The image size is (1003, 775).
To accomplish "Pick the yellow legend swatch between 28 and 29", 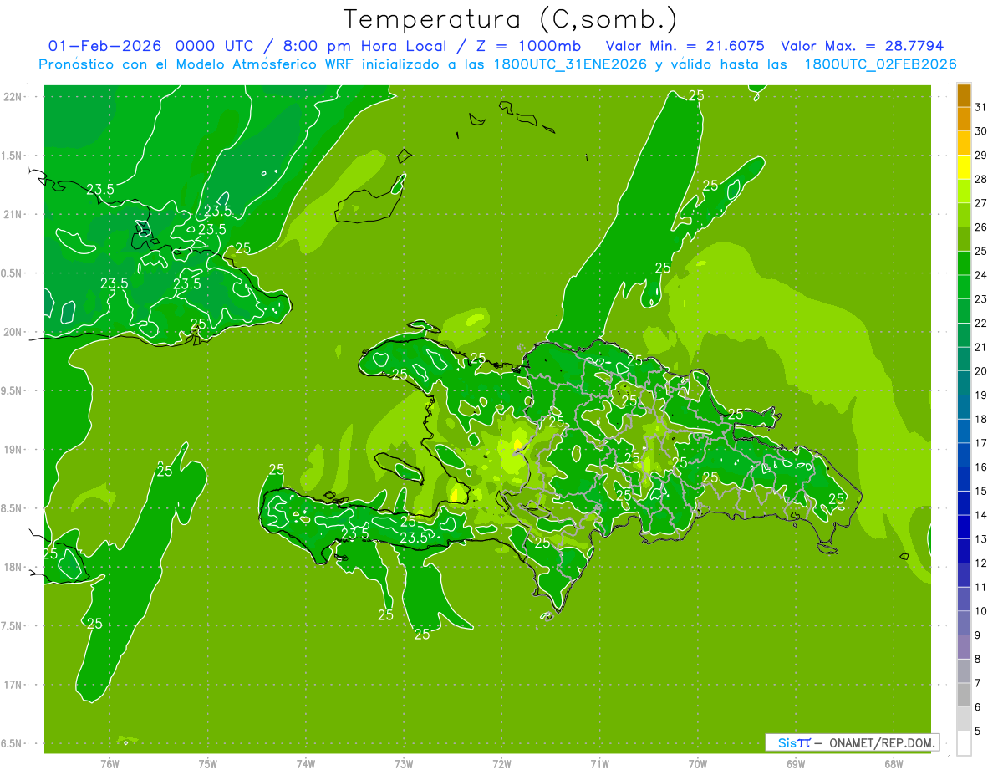I will coord(964,167).
